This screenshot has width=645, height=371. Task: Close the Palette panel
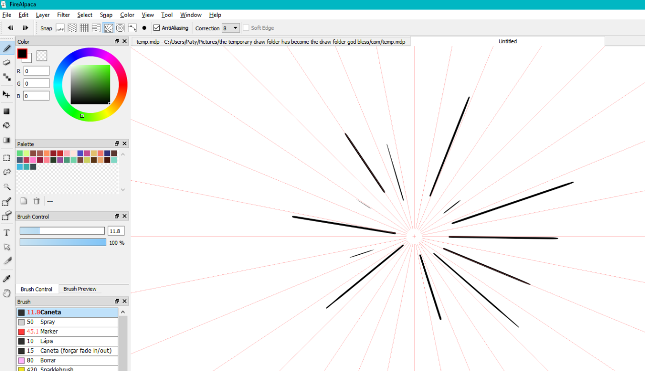pos(124,143)
